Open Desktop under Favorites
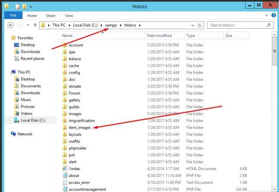279x192 pixels. 28,45
